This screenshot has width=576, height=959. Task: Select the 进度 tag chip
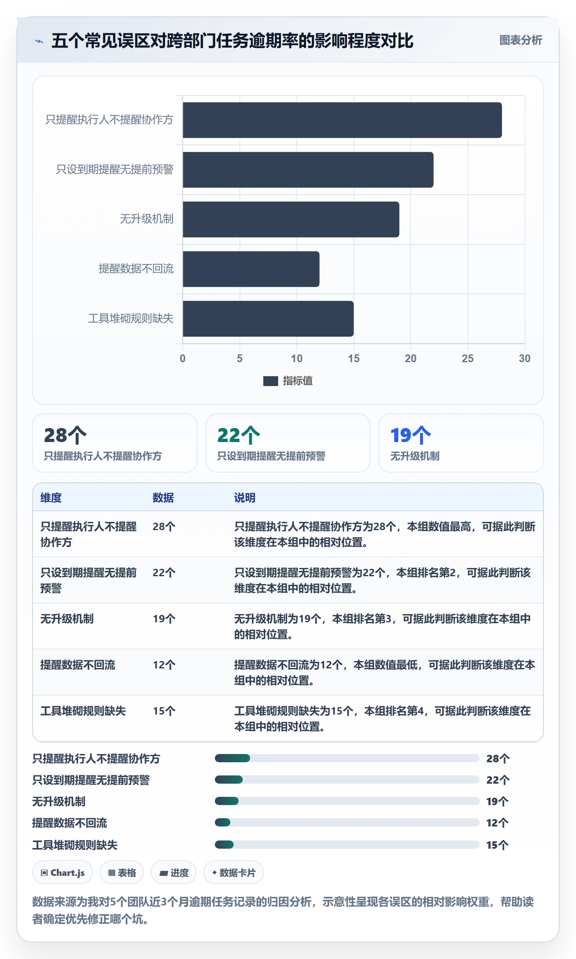click(x=174, y=873)
